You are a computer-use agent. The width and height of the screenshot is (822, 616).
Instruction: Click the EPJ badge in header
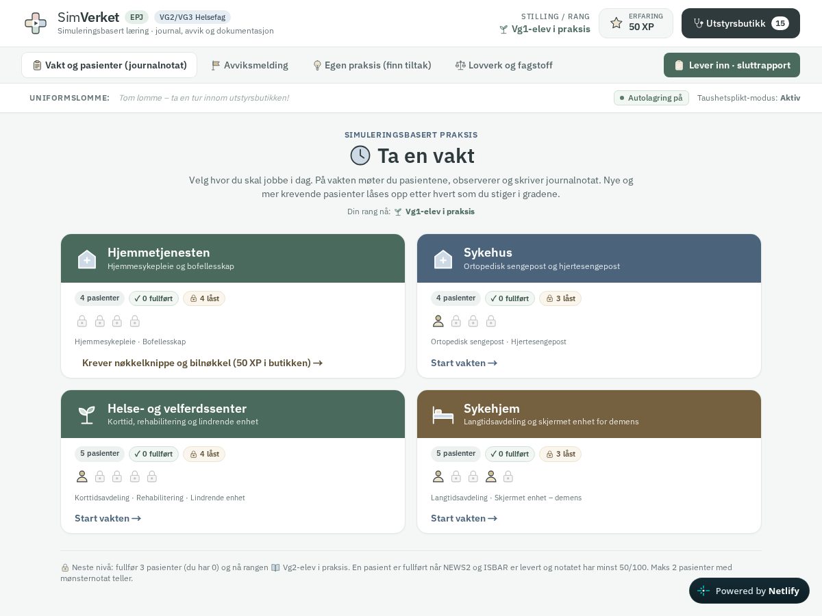coord(136,17)
